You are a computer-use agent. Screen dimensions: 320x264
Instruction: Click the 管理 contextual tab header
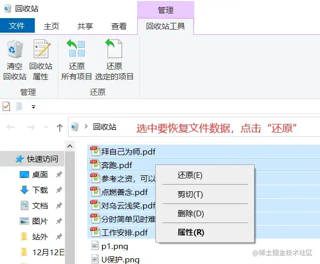(x=166, y=10)
